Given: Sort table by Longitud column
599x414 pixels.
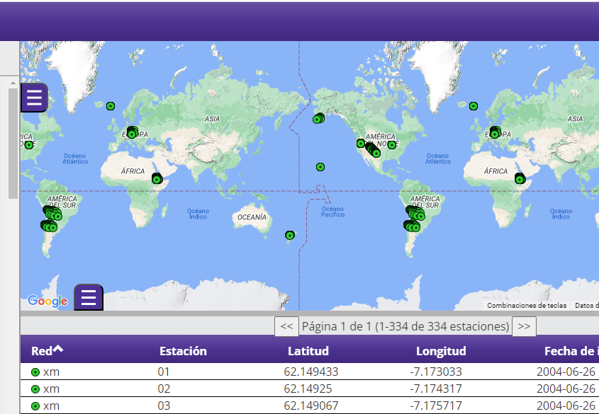Looking at the screenshot, I should [x=440, y=351].
